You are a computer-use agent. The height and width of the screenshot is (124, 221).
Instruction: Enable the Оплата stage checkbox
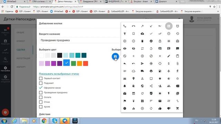(x=41, y=97)
